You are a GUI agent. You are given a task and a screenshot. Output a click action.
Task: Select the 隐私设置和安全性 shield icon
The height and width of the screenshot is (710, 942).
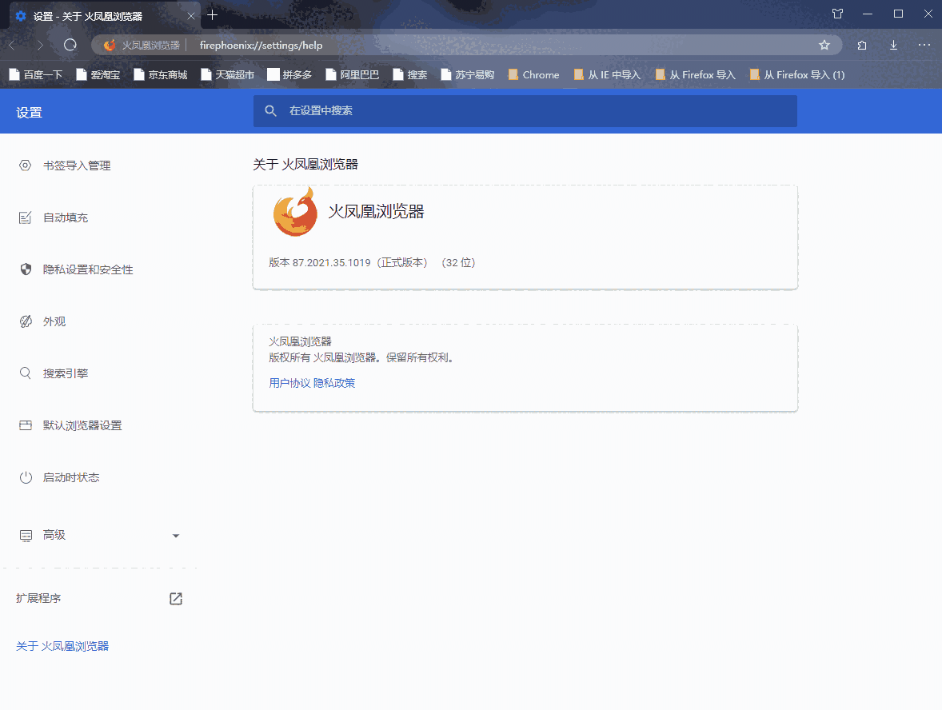coord(25,269)
